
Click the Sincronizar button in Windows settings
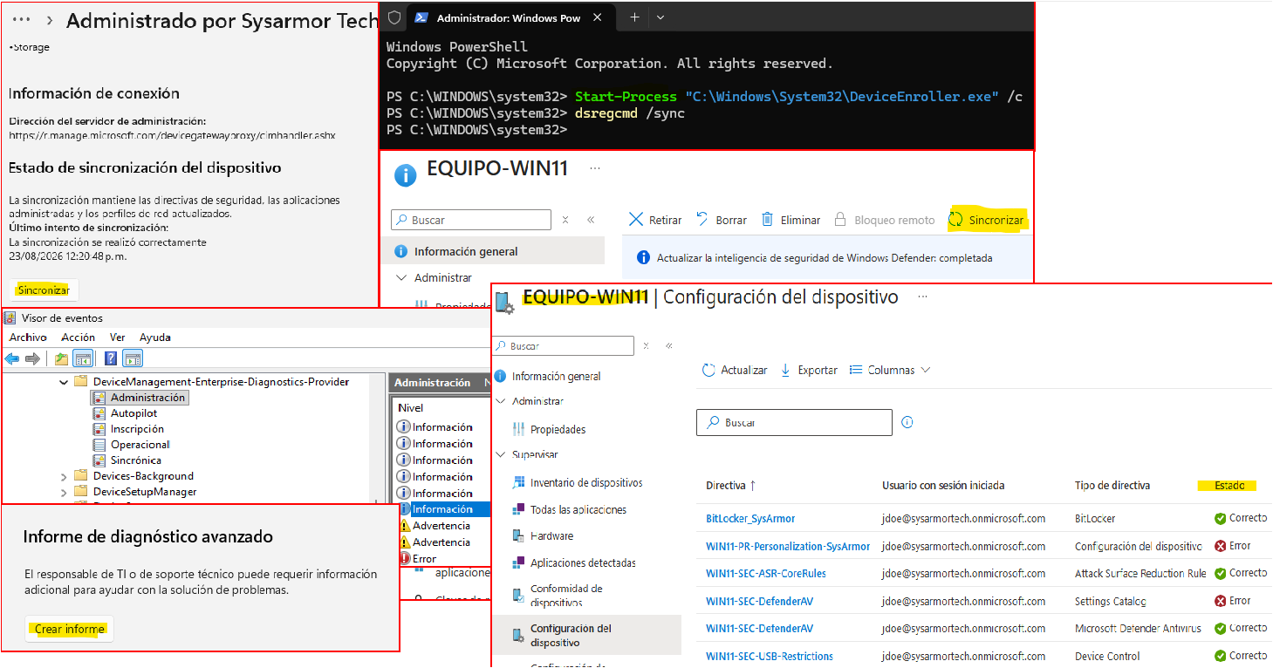click(44, 290)
